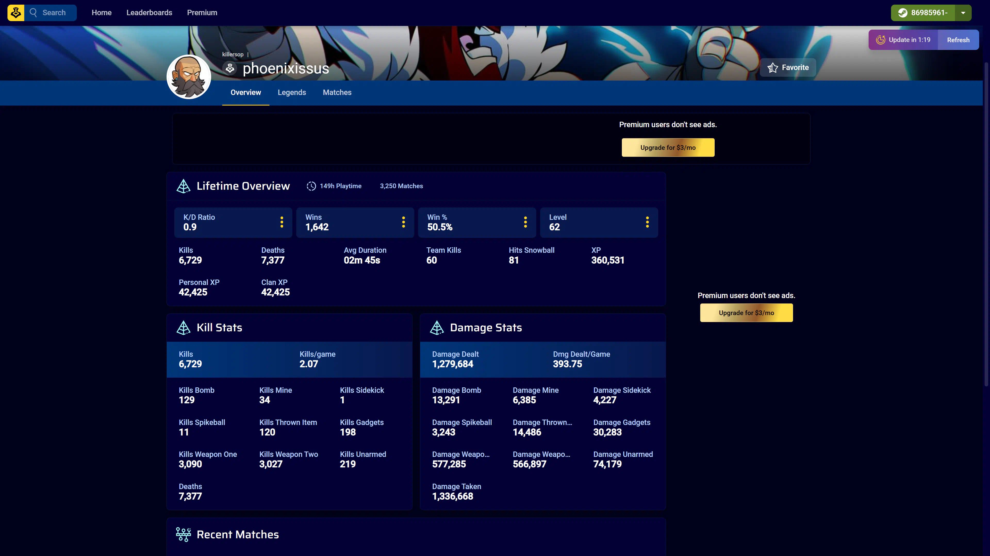The width and height of the screenshot is (990, 556).
Task: Open Leaderboards in top navigation
Action: tap(149, 13)
